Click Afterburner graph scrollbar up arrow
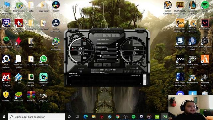 [x=145, y=76]
